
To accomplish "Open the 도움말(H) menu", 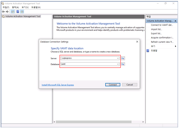I will click(36, 7).
